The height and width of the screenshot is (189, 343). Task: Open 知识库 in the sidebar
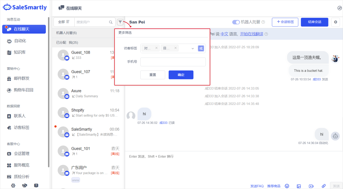[x=20, y=52]
